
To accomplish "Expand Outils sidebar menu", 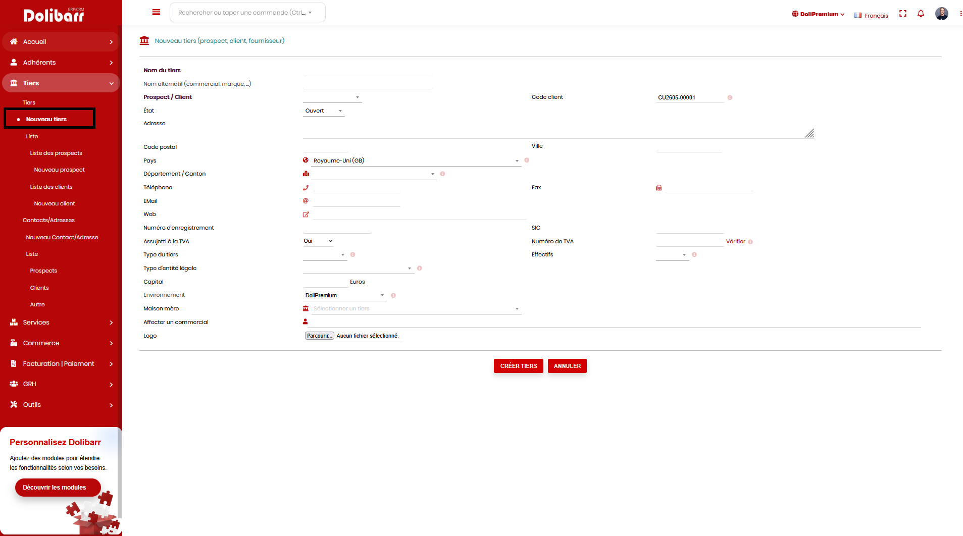I will (61, 404).
